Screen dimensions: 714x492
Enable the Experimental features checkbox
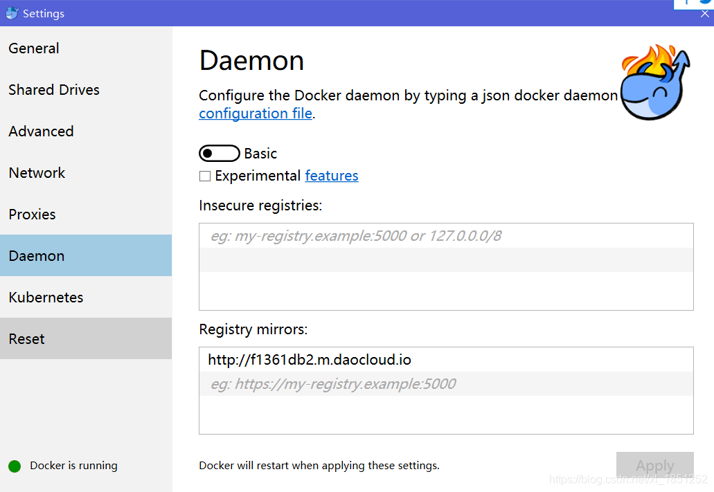click(205, 176)
